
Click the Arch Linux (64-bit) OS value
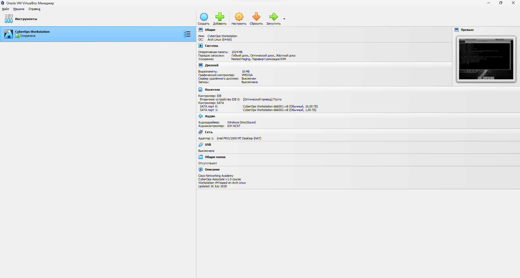tap(219, 40)
